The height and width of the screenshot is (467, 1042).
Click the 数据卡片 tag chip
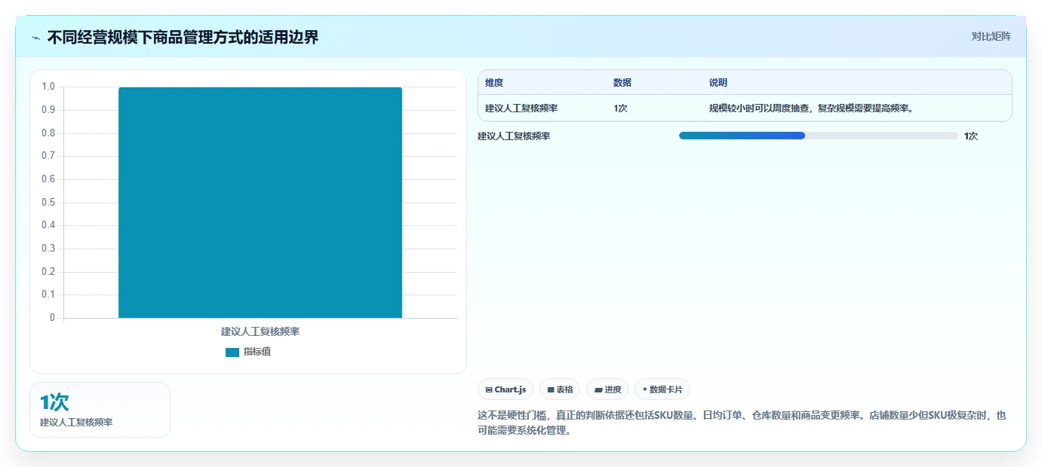[x=662, y=389]
